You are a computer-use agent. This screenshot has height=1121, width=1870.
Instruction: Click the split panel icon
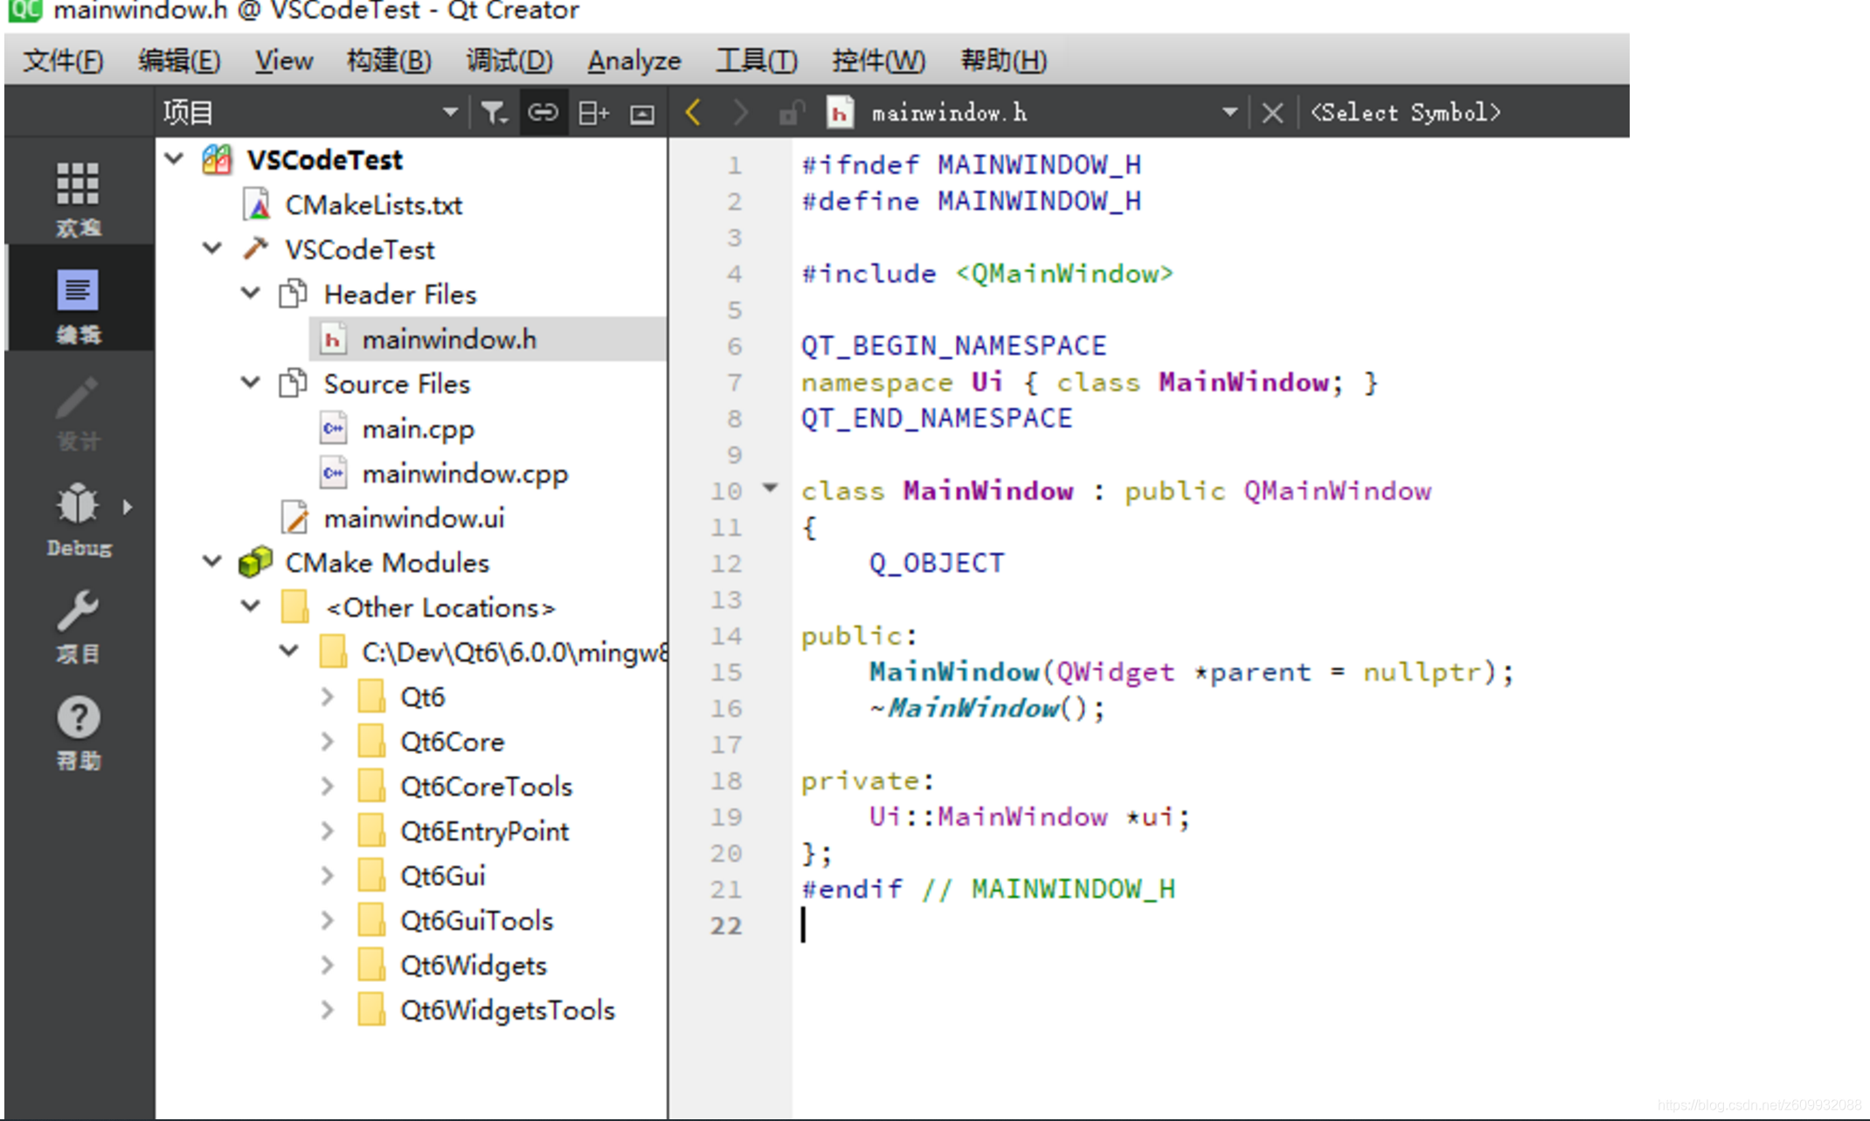(x=593, y=113)
